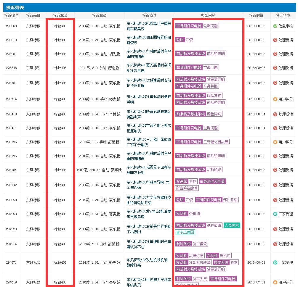Click the 投诉编号 column header

pyautogui.click(x=11, y=16)
